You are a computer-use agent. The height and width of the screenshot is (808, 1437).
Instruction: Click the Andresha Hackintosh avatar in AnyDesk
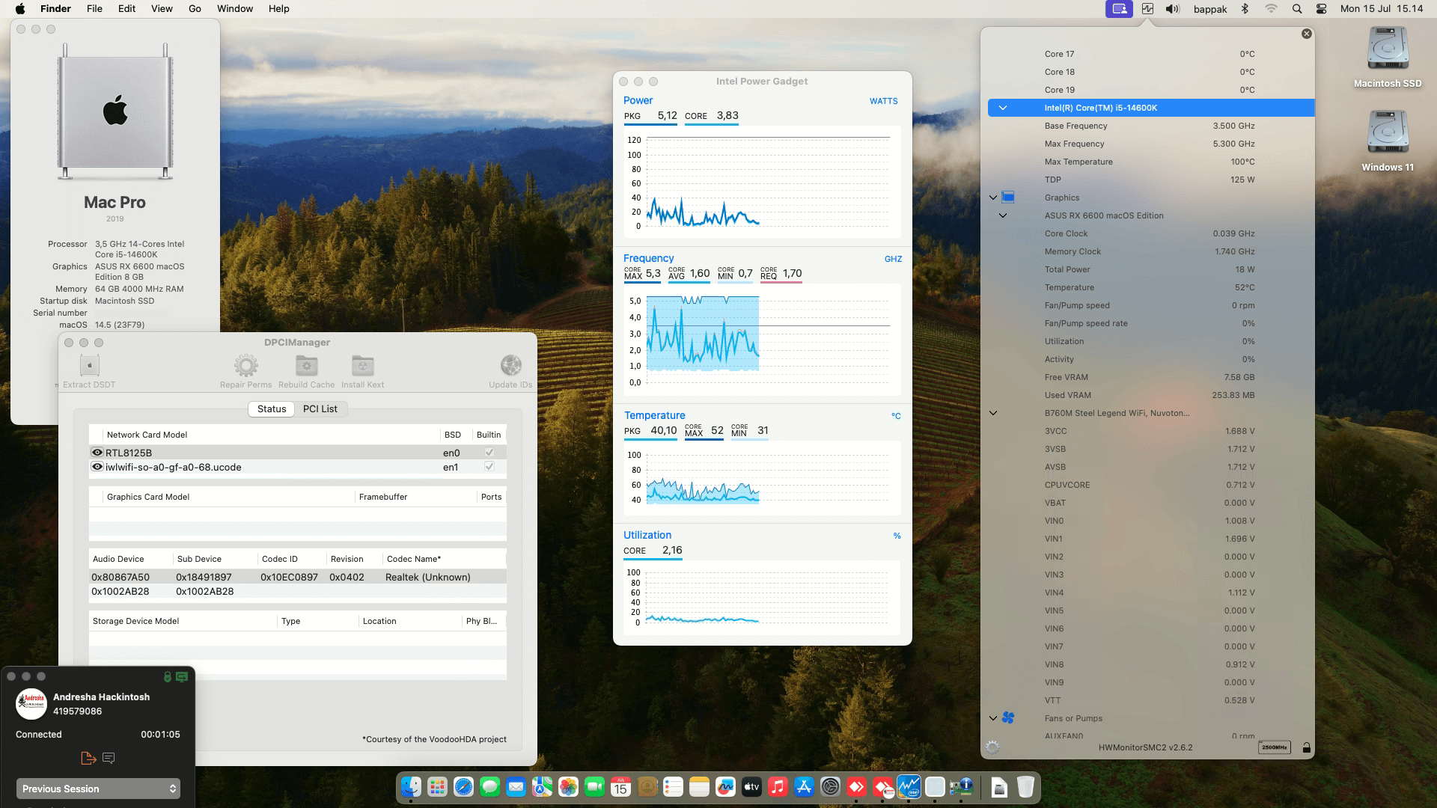coord(31,703)
